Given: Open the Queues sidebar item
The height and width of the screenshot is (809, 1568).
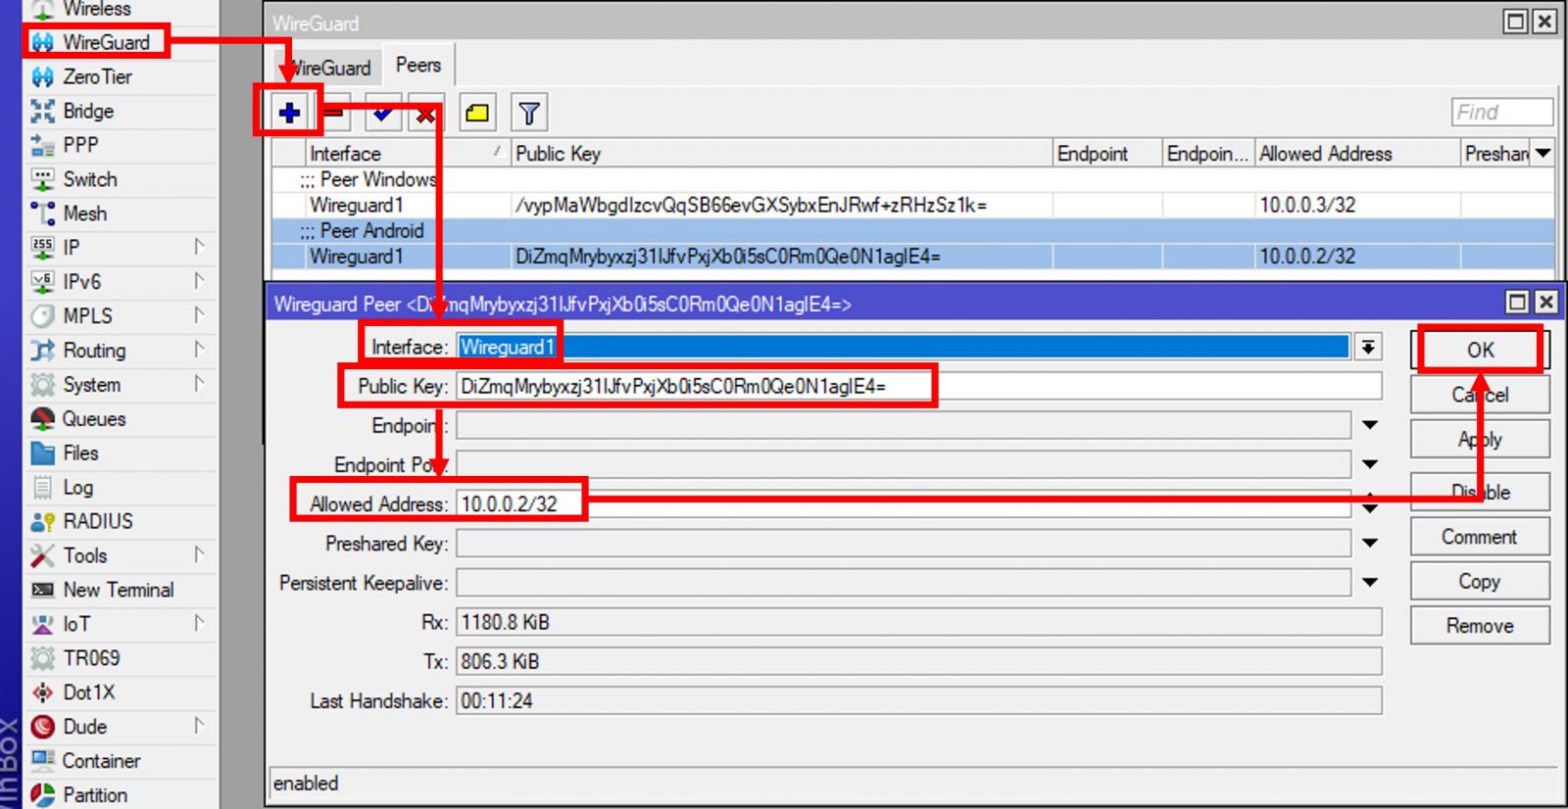Looking at the screenshot, I should coord(94,419).
